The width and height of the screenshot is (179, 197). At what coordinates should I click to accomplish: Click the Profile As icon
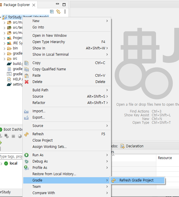pyautogui.click(x=26, y=168)
